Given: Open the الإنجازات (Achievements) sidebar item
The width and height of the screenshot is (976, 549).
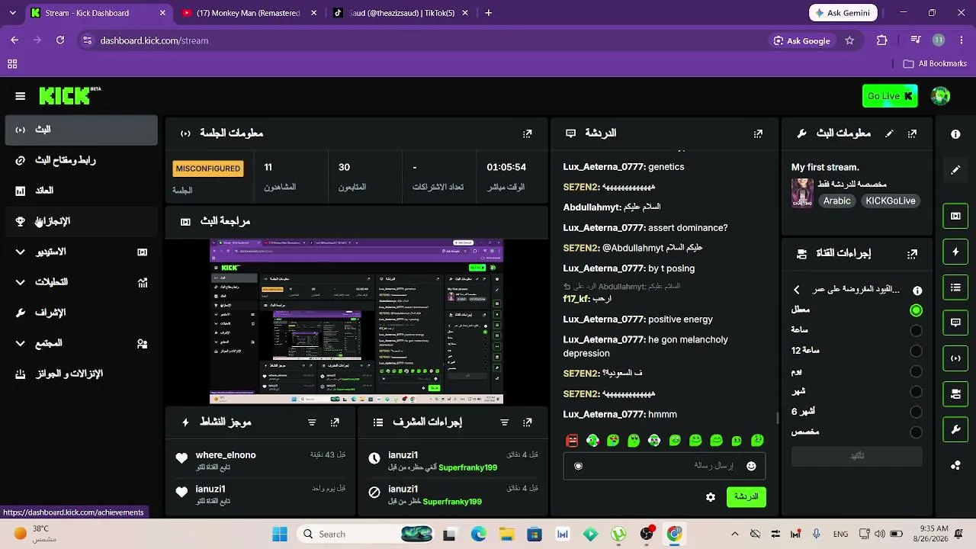Looking at the screenshot, I should [81, 221].
